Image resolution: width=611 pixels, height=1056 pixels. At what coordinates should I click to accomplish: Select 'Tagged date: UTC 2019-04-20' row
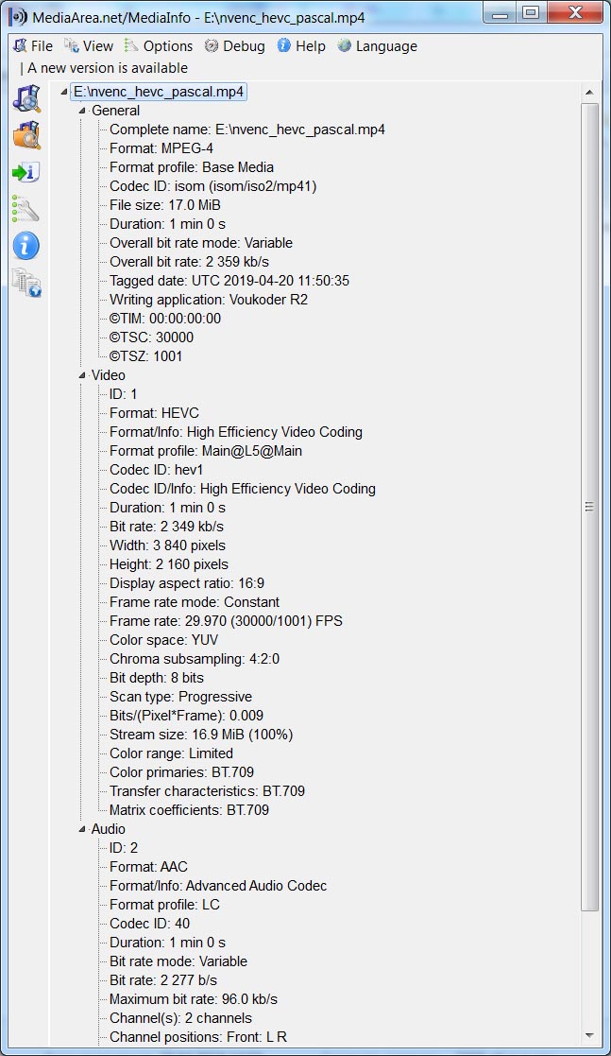(229, 280)
